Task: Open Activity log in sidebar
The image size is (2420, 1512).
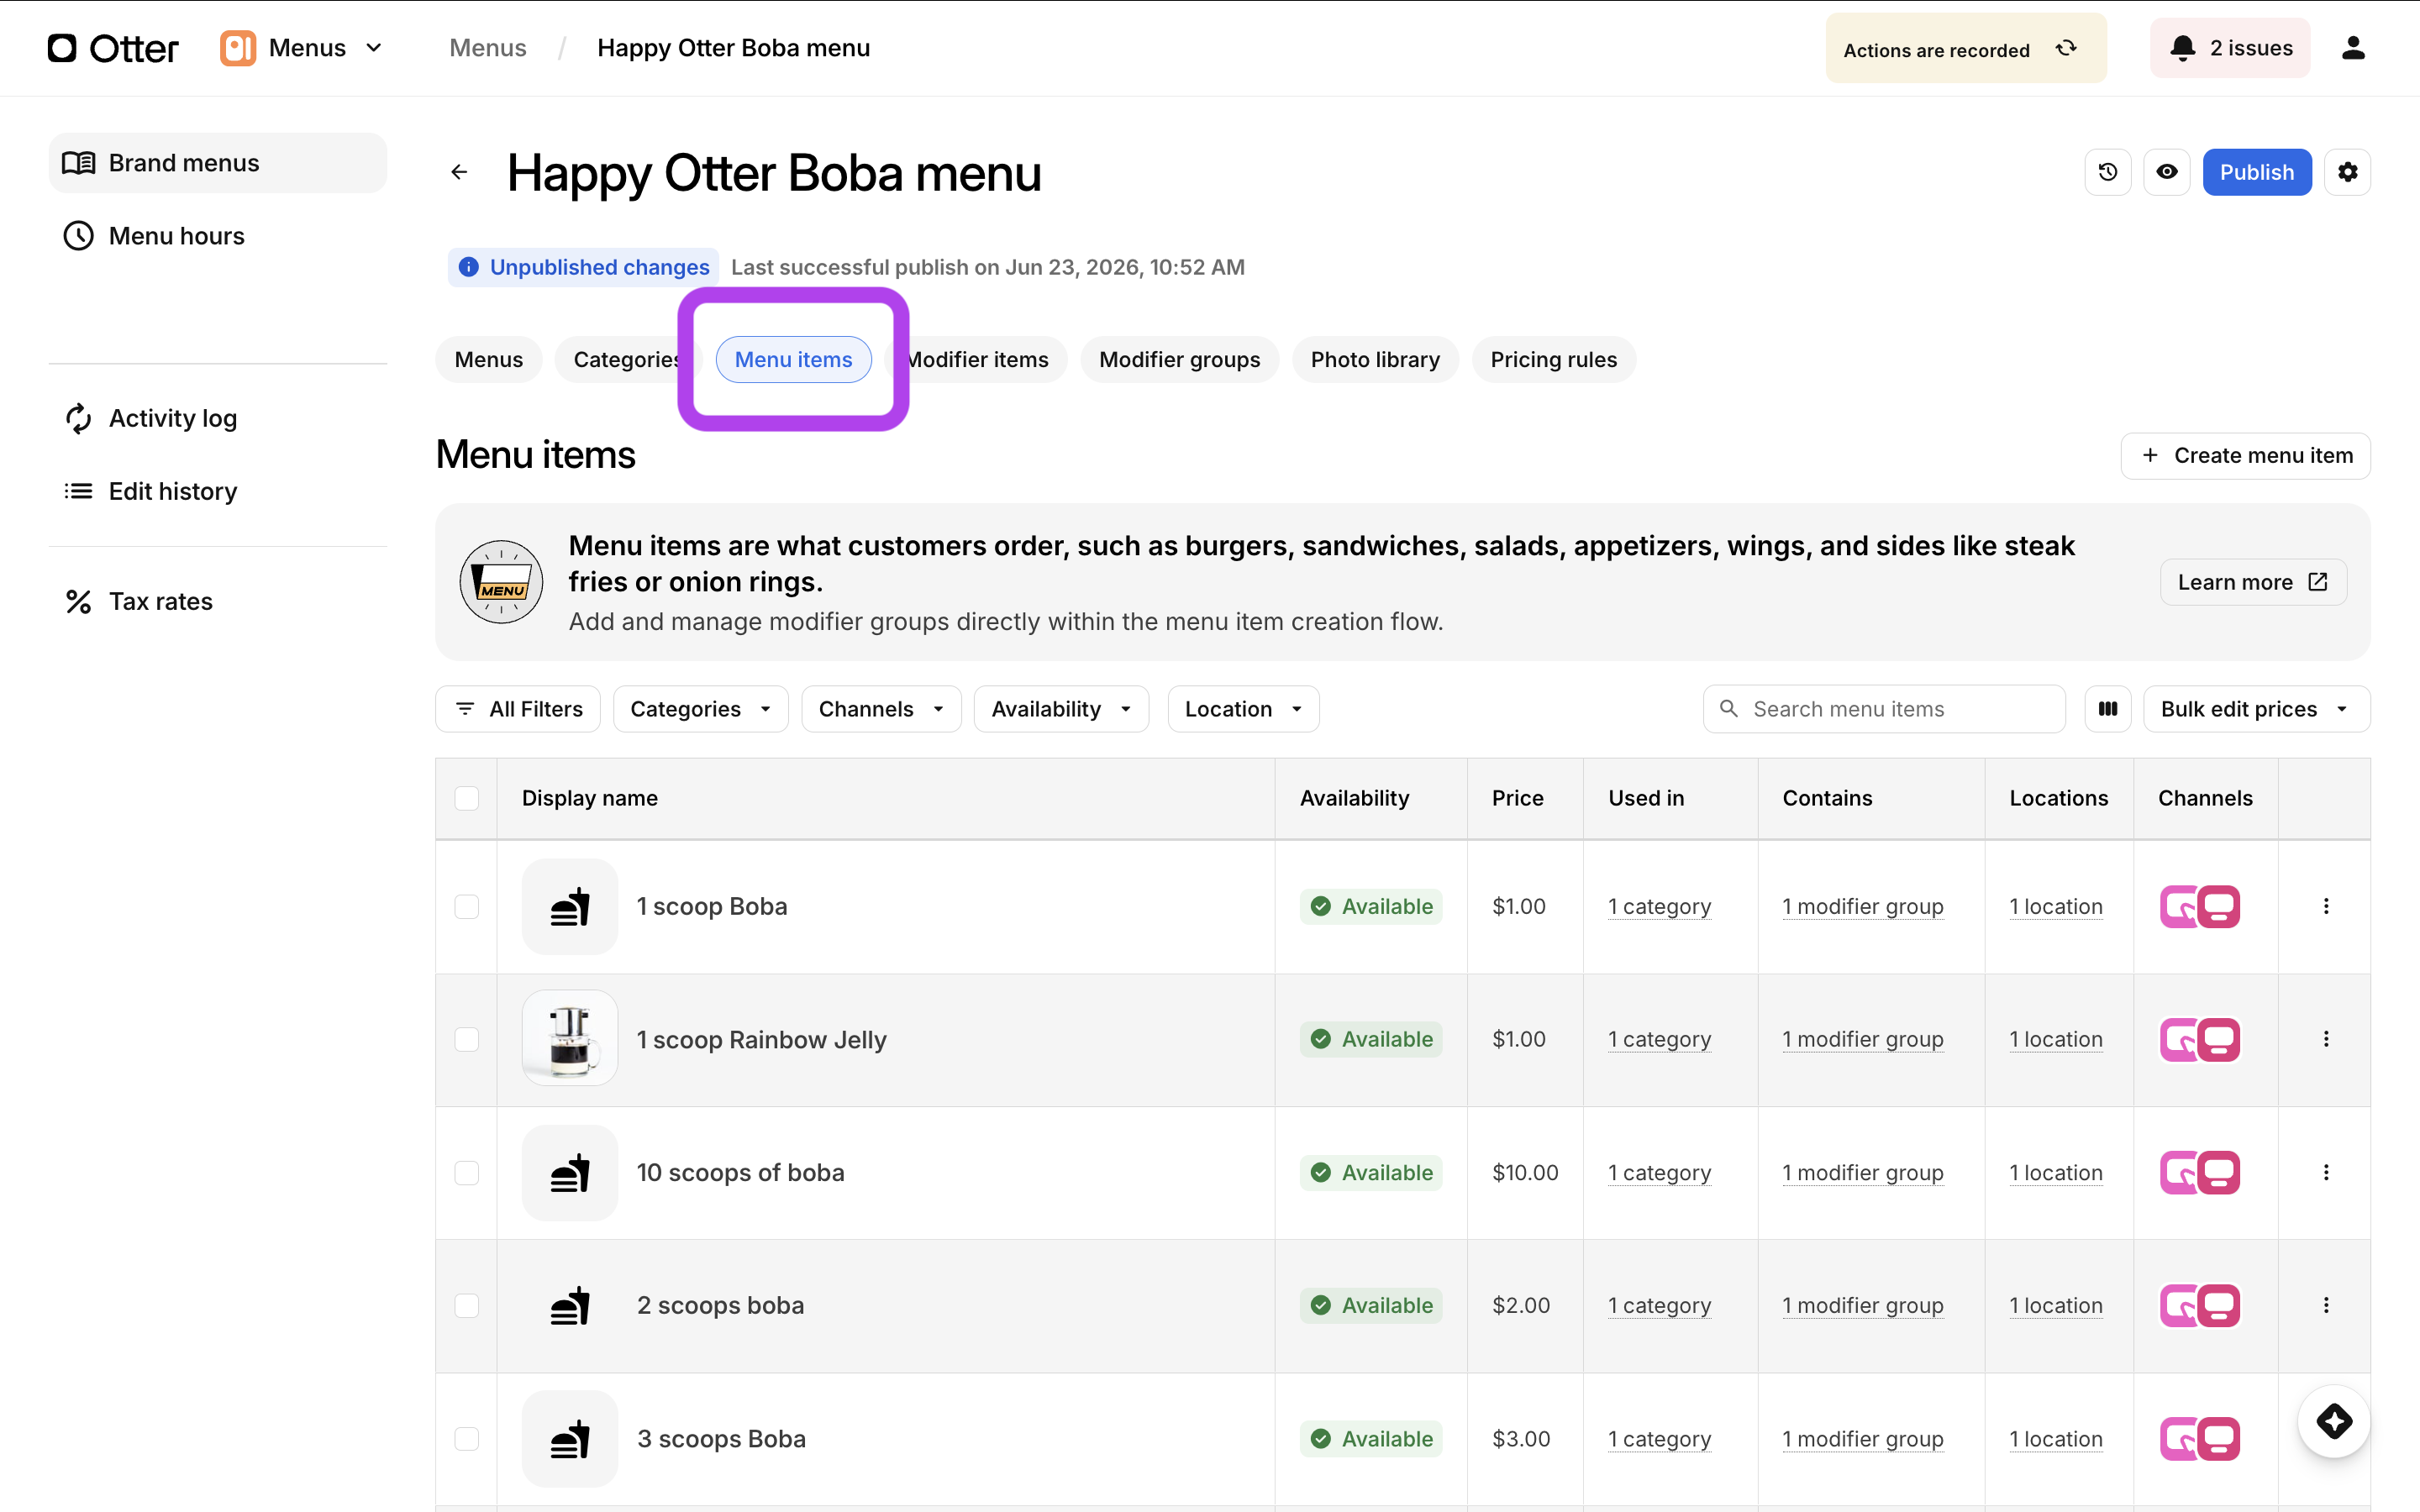Action: pyautogui.click(x=217, y=418)
